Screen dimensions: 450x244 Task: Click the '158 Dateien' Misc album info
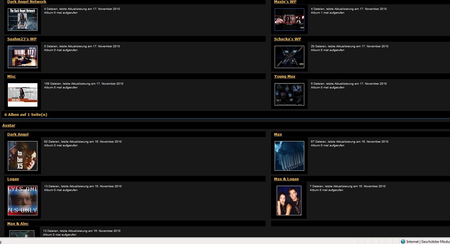tap(84, 84)
